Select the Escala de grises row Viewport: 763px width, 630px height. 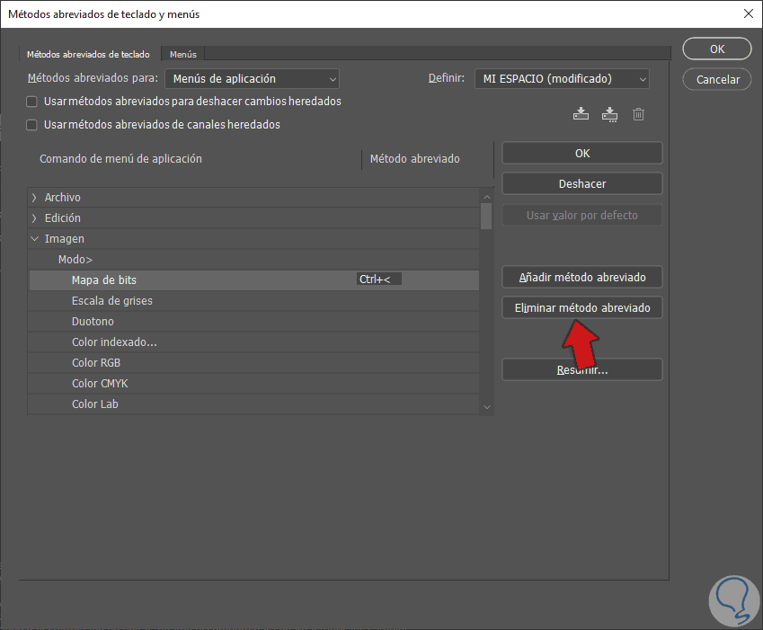pos(253,301)
